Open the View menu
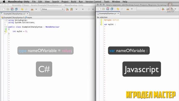The width and height of the screenshot is (179, 101). click(47, 2)
